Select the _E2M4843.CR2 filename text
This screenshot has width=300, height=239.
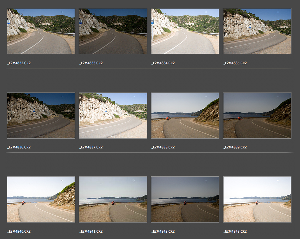(x=235, y=231)
